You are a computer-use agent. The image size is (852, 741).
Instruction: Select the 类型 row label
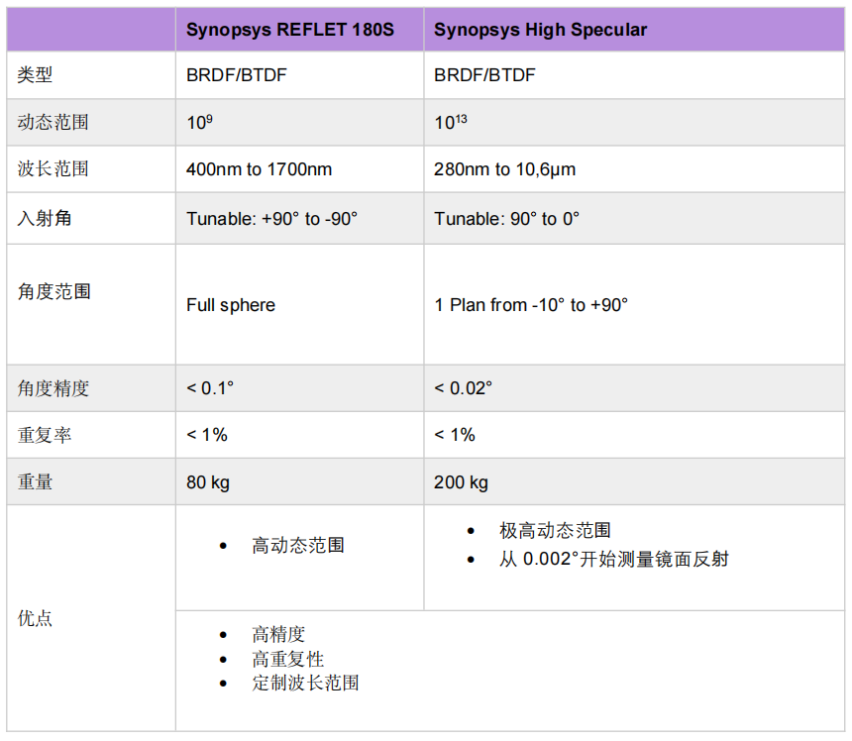tap(36, 75)
